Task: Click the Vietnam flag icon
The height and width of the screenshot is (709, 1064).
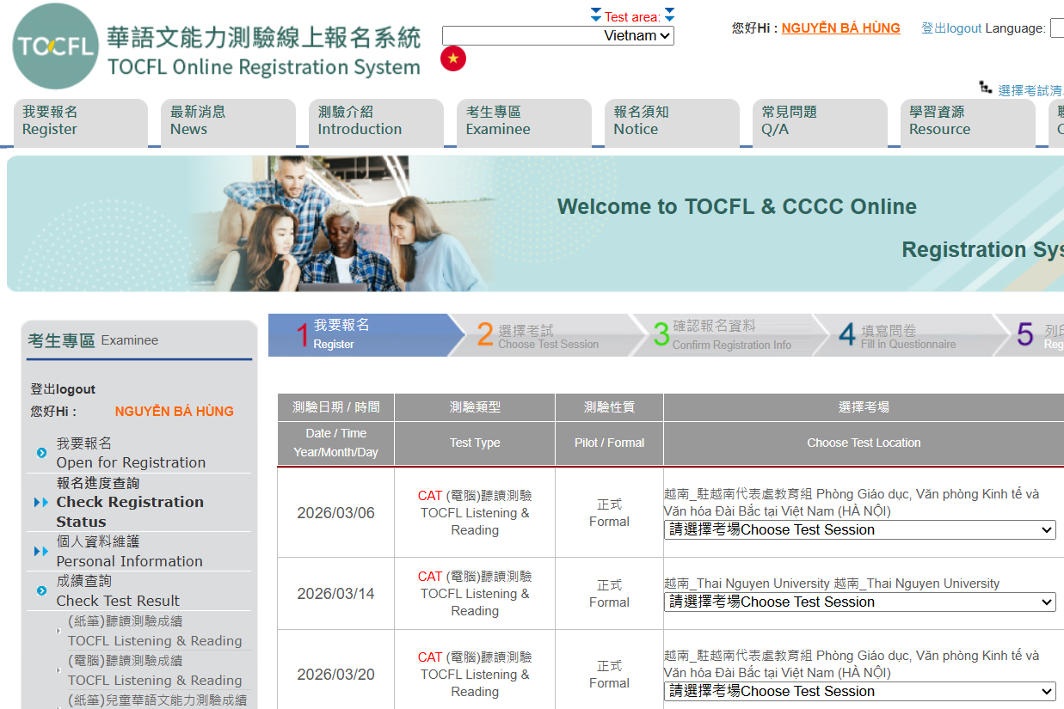Action: tap(453, 58)
